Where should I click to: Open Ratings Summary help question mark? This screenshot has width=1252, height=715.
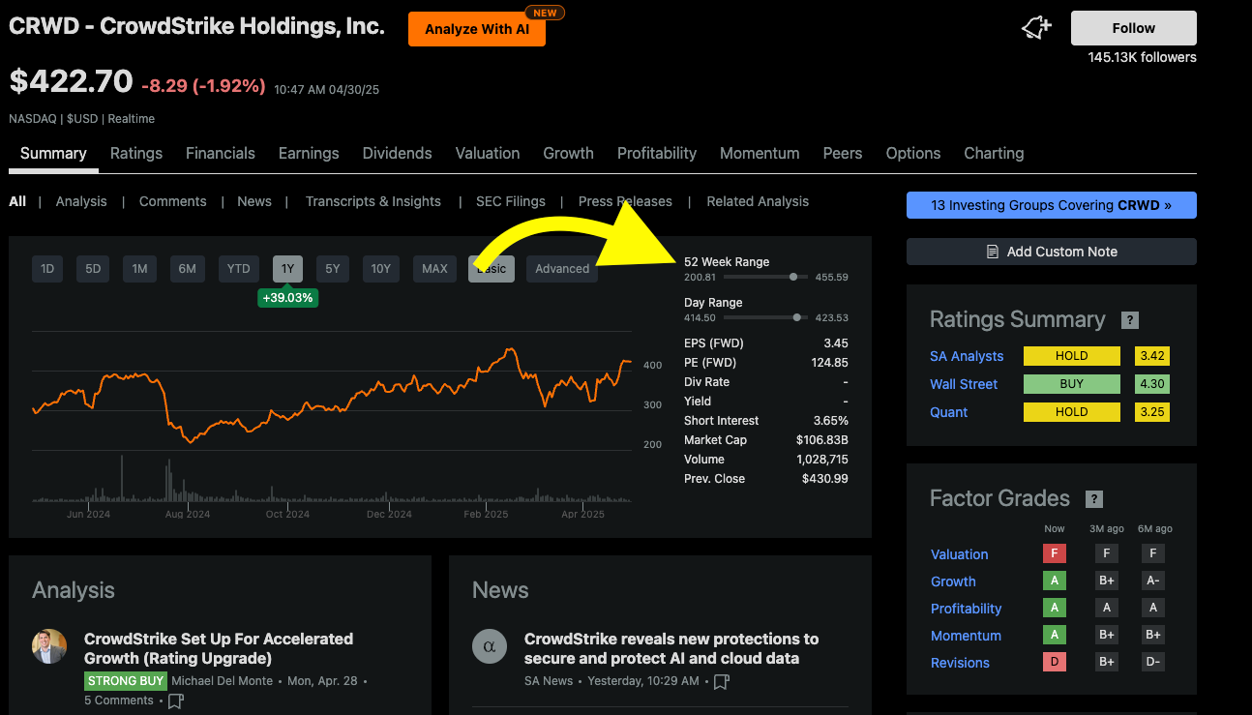coord(1129,320)
